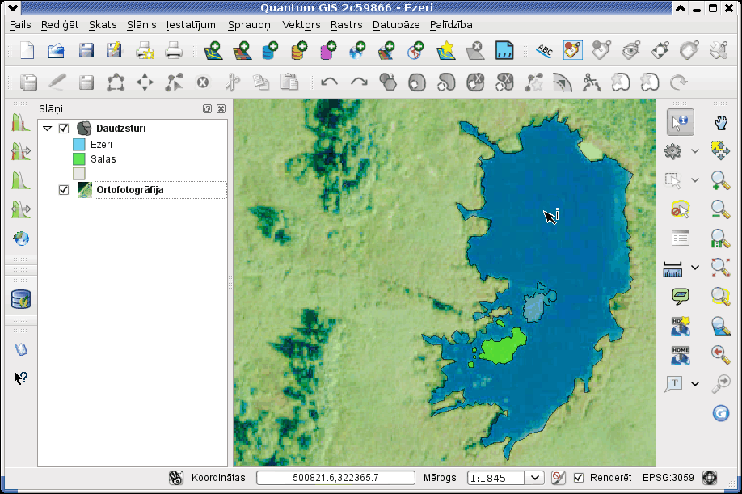Viewport: 742px width, 494px height.
Task: Click the ABC labeling tool icon
Action: 544,50
